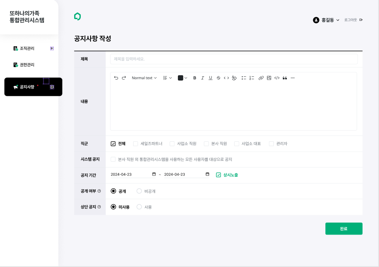Insert a numbered list
Viewport: 379px width, 267px height.
[252, 78]
